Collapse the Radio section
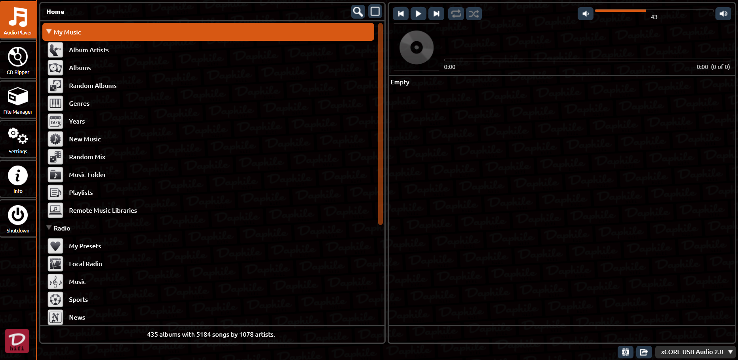Viewport: 738px width, 360px height. [49, 228]
